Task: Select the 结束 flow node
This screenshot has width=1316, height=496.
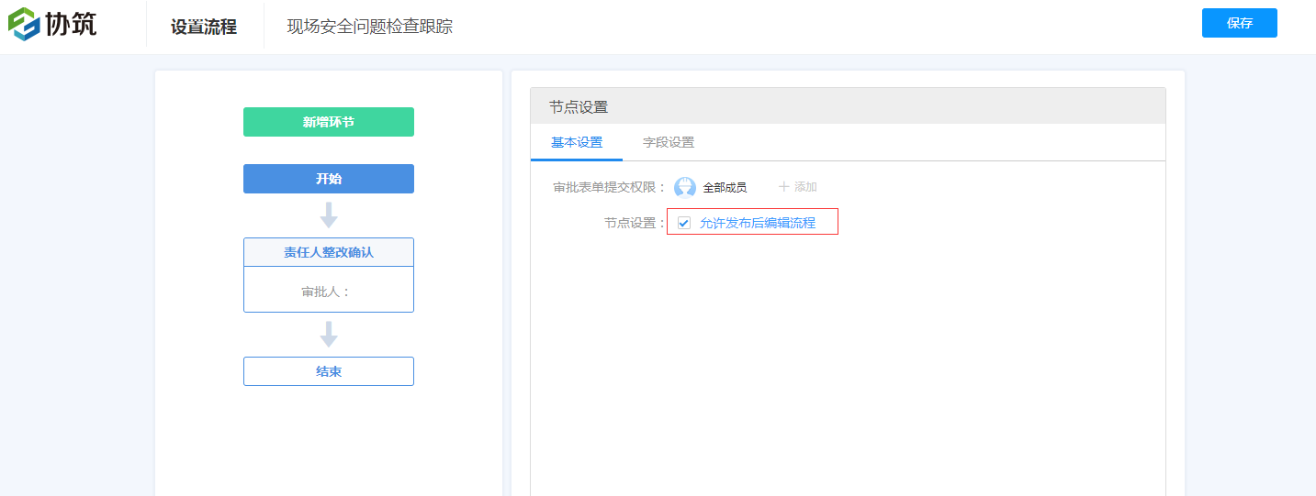Action: coord(329,371)
